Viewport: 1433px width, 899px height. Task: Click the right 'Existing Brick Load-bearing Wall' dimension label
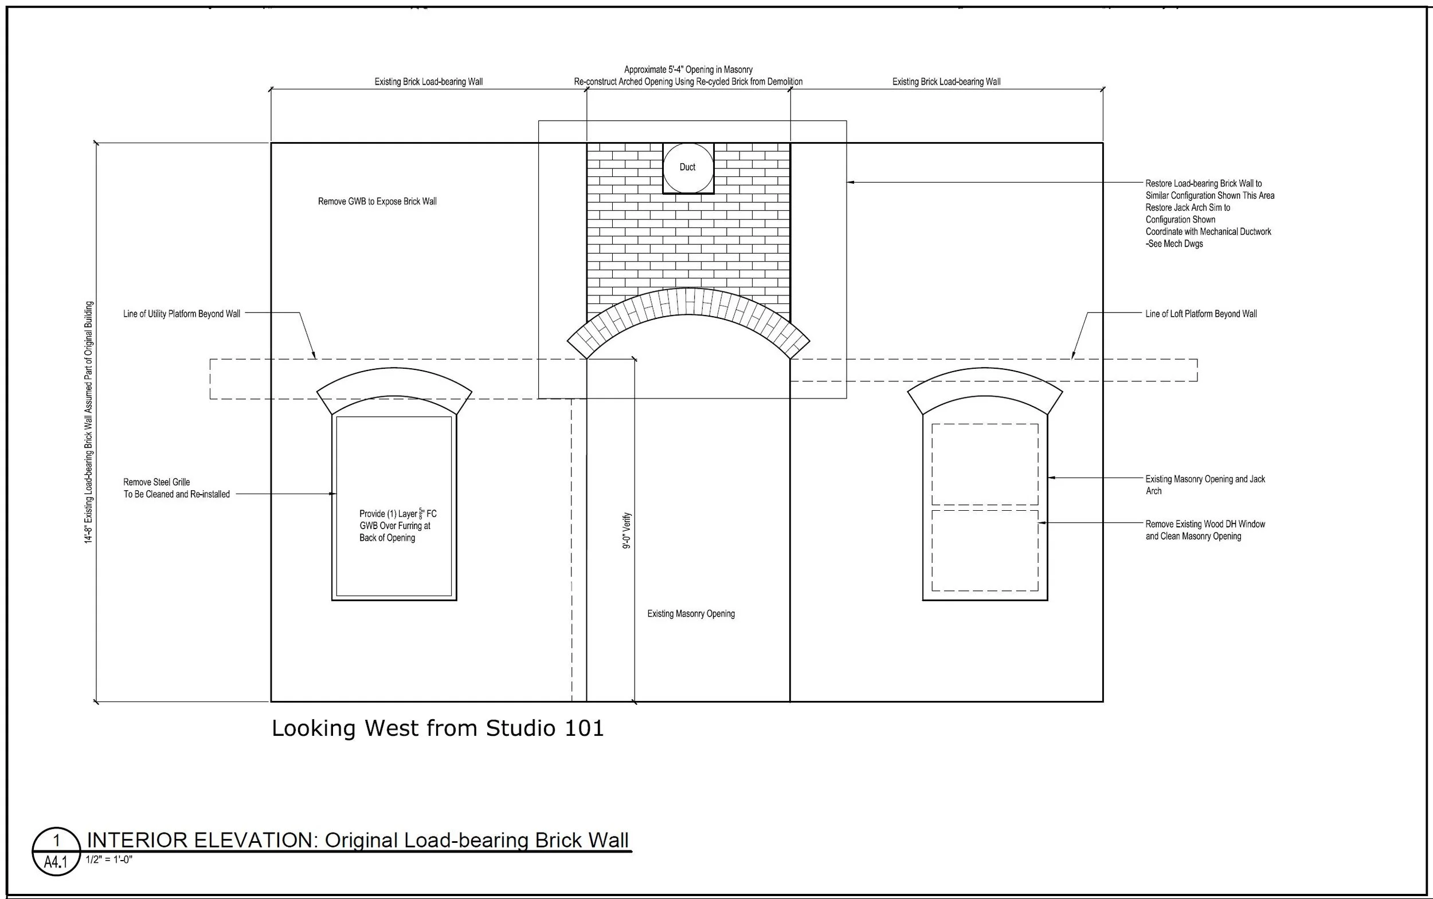click(x=946, y=82)
